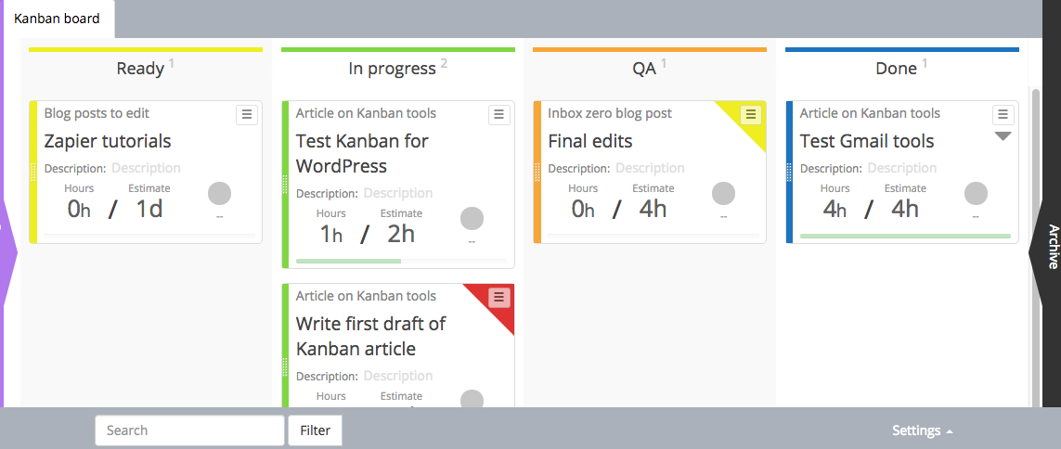Open the Archive side panel

(x=1047, y=247)
